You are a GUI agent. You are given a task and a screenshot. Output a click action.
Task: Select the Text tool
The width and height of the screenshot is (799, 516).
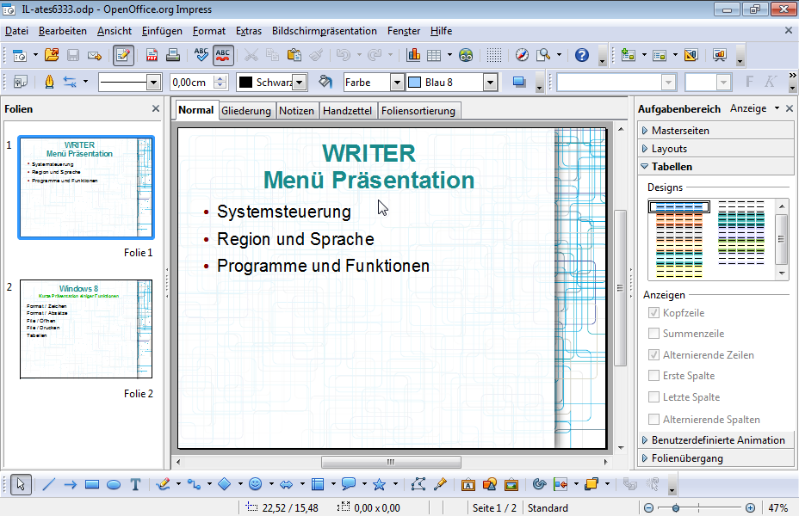(x=135, y=484)
